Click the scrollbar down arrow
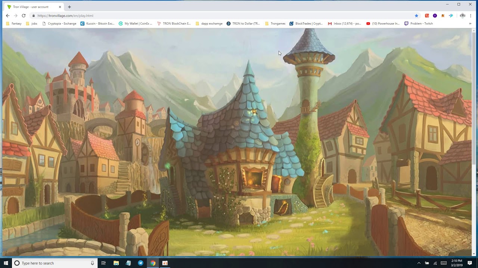 tap(474, 254)
